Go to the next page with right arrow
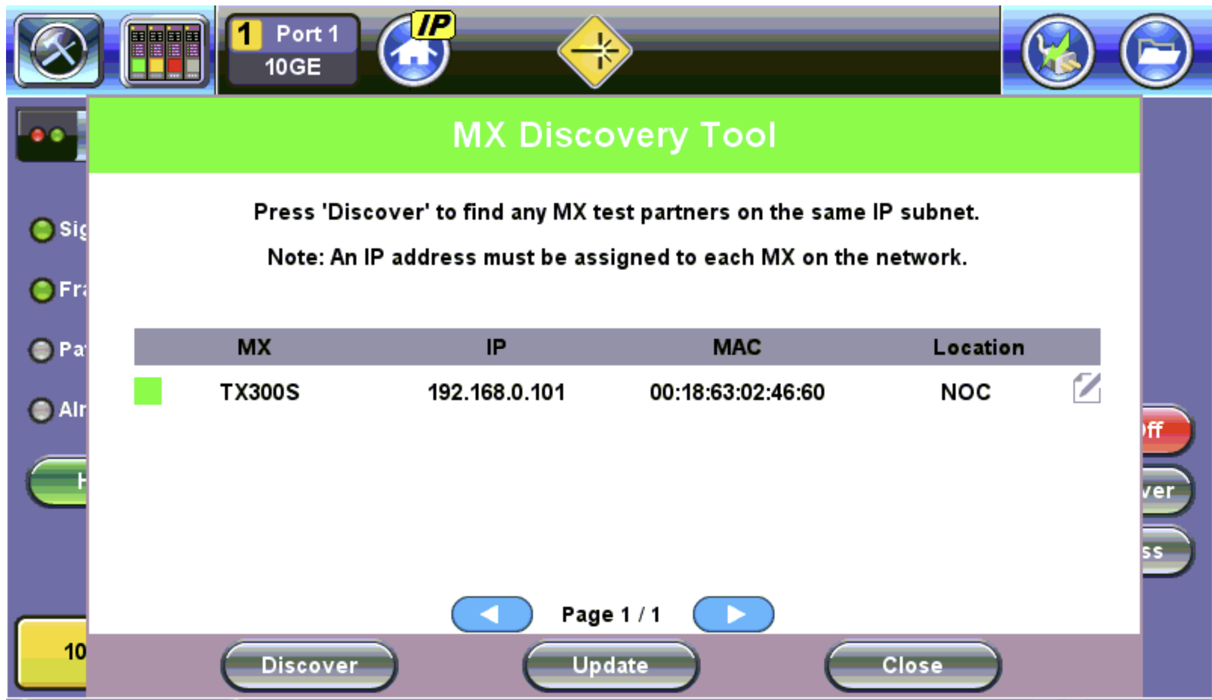The image size is (1212, 700). point(734,614)
